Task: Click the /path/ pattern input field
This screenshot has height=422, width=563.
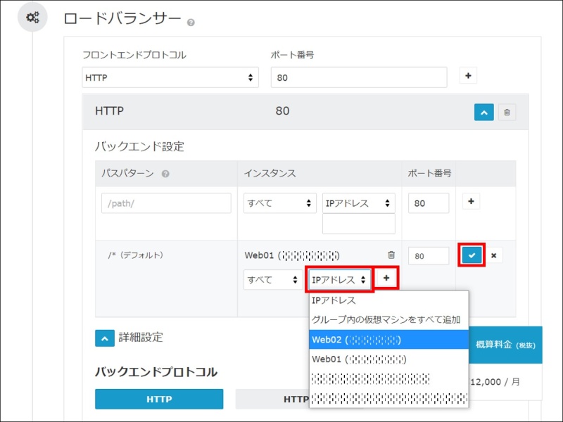Action: point(165,203)
